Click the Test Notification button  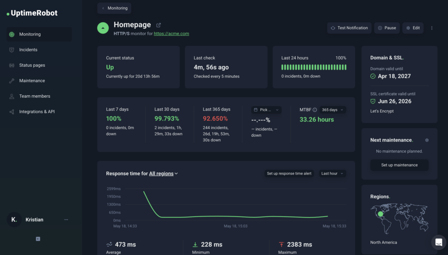click(x=349, y=28)
